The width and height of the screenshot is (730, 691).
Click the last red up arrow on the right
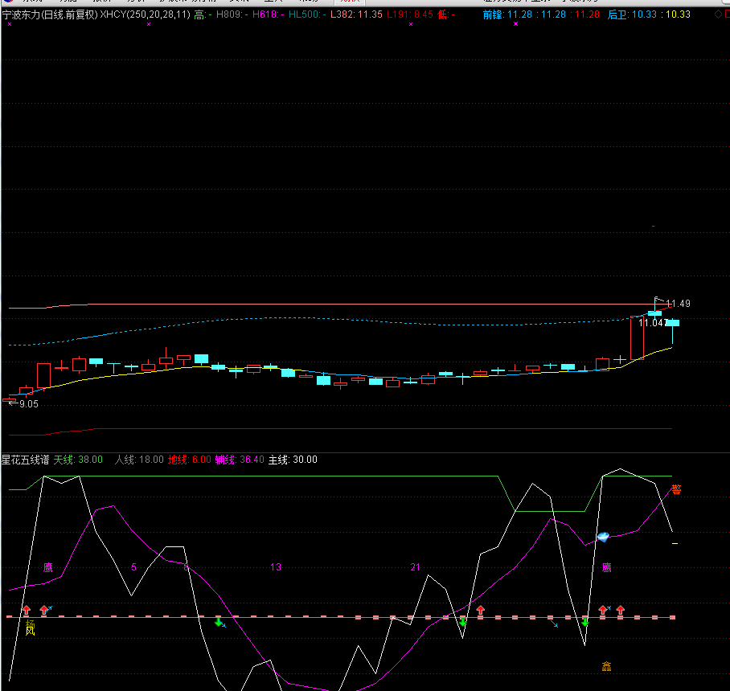(x=620, y=610)
